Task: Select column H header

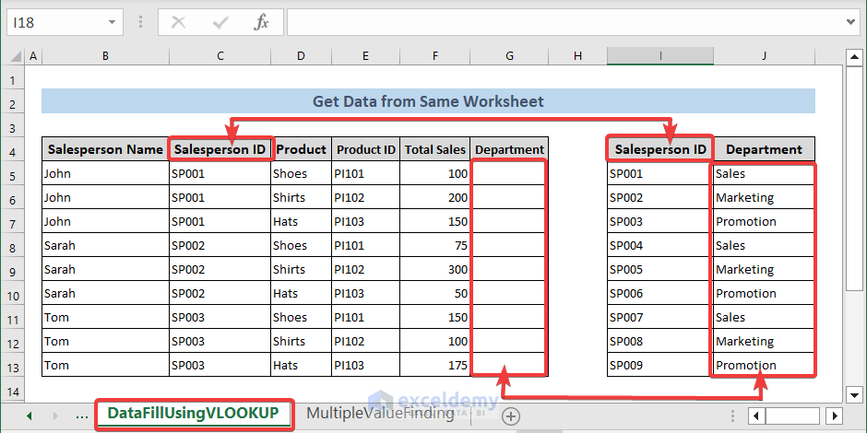Action: 577,56
